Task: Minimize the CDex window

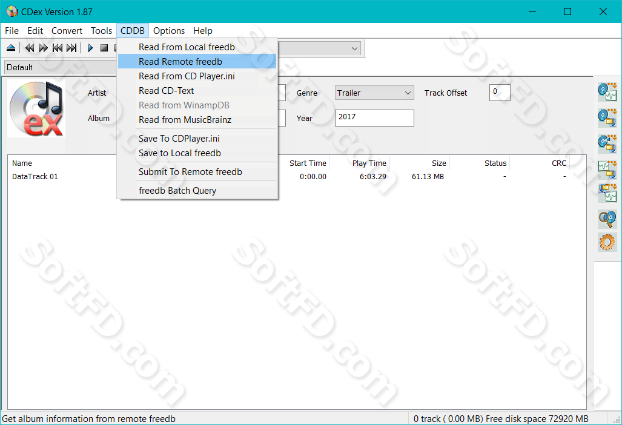Action: pos(532,12)
